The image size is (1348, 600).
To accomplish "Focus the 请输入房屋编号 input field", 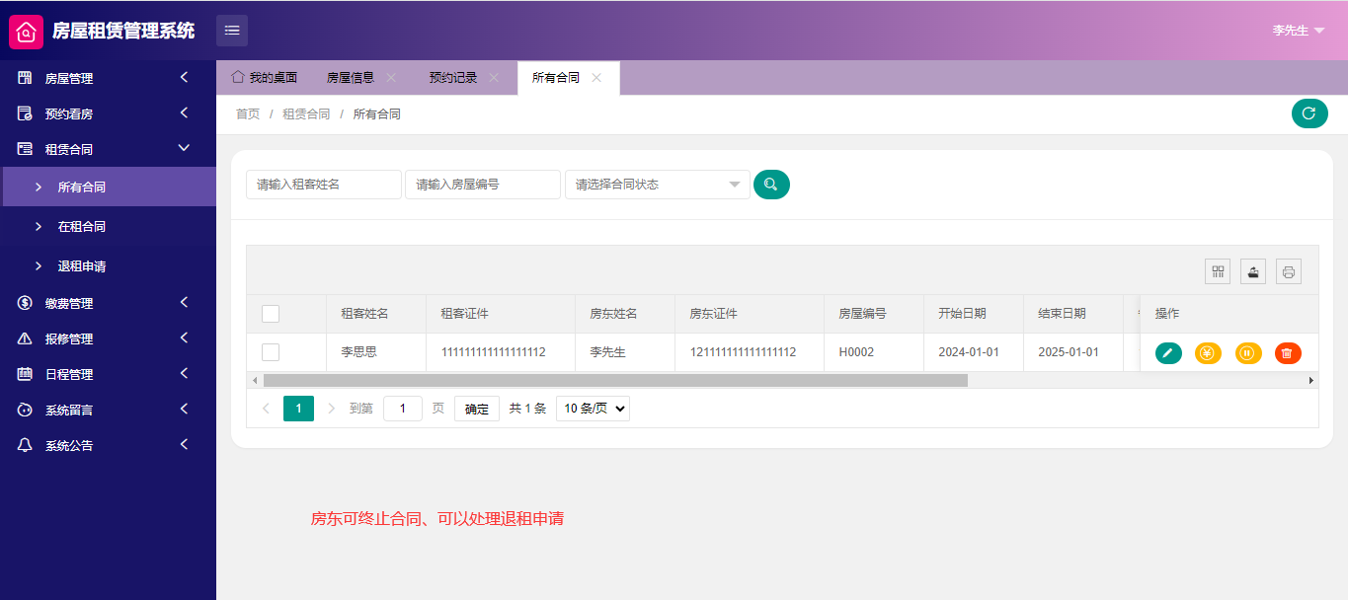I will tap(483, 185).
